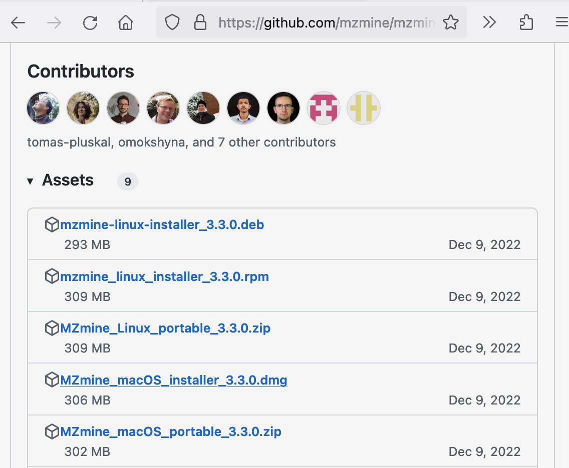
Task: Open the Firefox hamburger menu
Action: 561,22
